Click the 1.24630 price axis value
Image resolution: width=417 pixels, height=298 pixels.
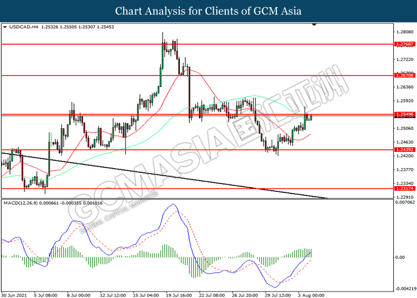click(x=404, y=142)
